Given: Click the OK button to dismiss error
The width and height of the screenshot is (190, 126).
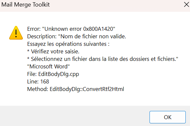Looking at the screenshot, I should (x=167, y=117).
